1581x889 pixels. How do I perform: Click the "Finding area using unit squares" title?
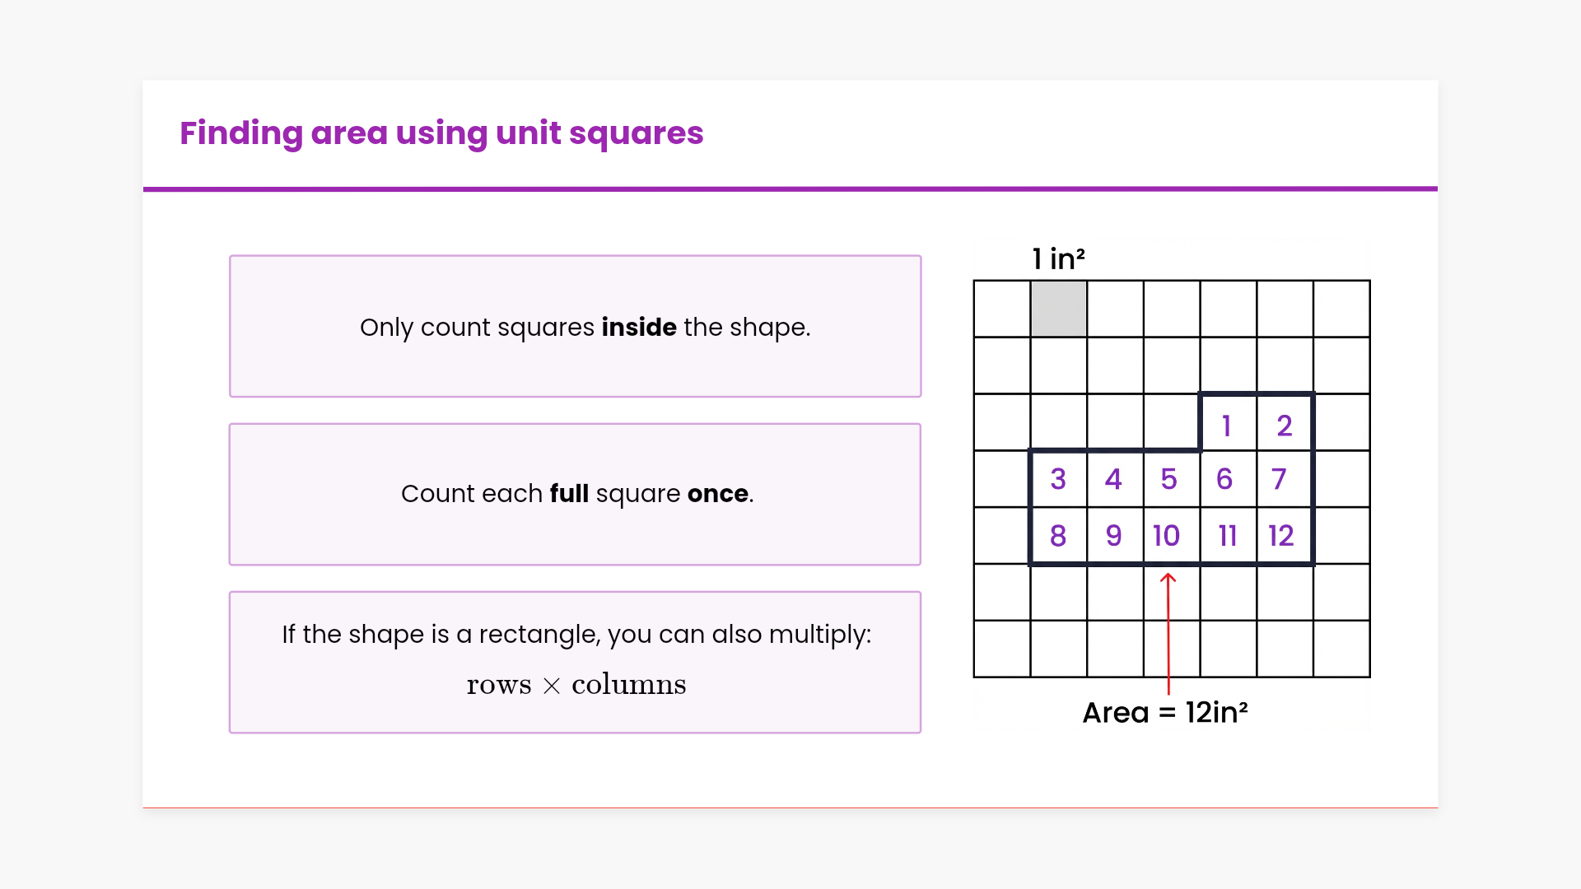click(x=441, y=133)
